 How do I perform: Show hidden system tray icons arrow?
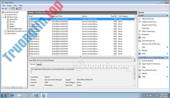(144, 96)
